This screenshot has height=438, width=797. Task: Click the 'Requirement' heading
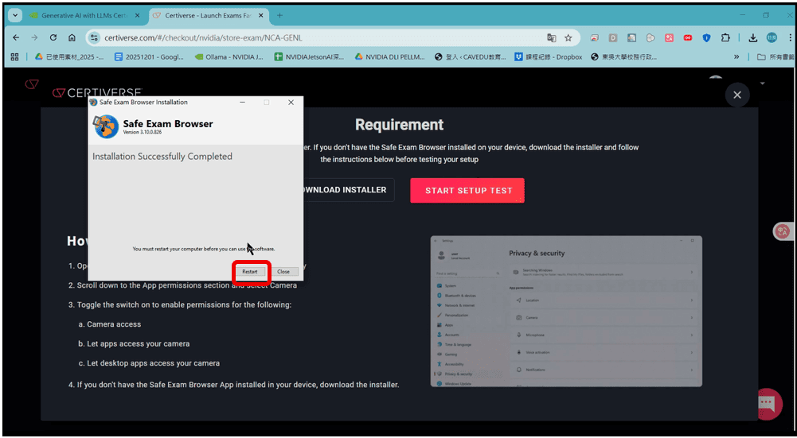click(x=399, y=125)
